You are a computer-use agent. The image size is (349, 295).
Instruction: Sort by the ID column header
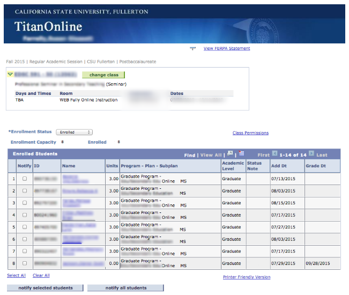(36, 166)
